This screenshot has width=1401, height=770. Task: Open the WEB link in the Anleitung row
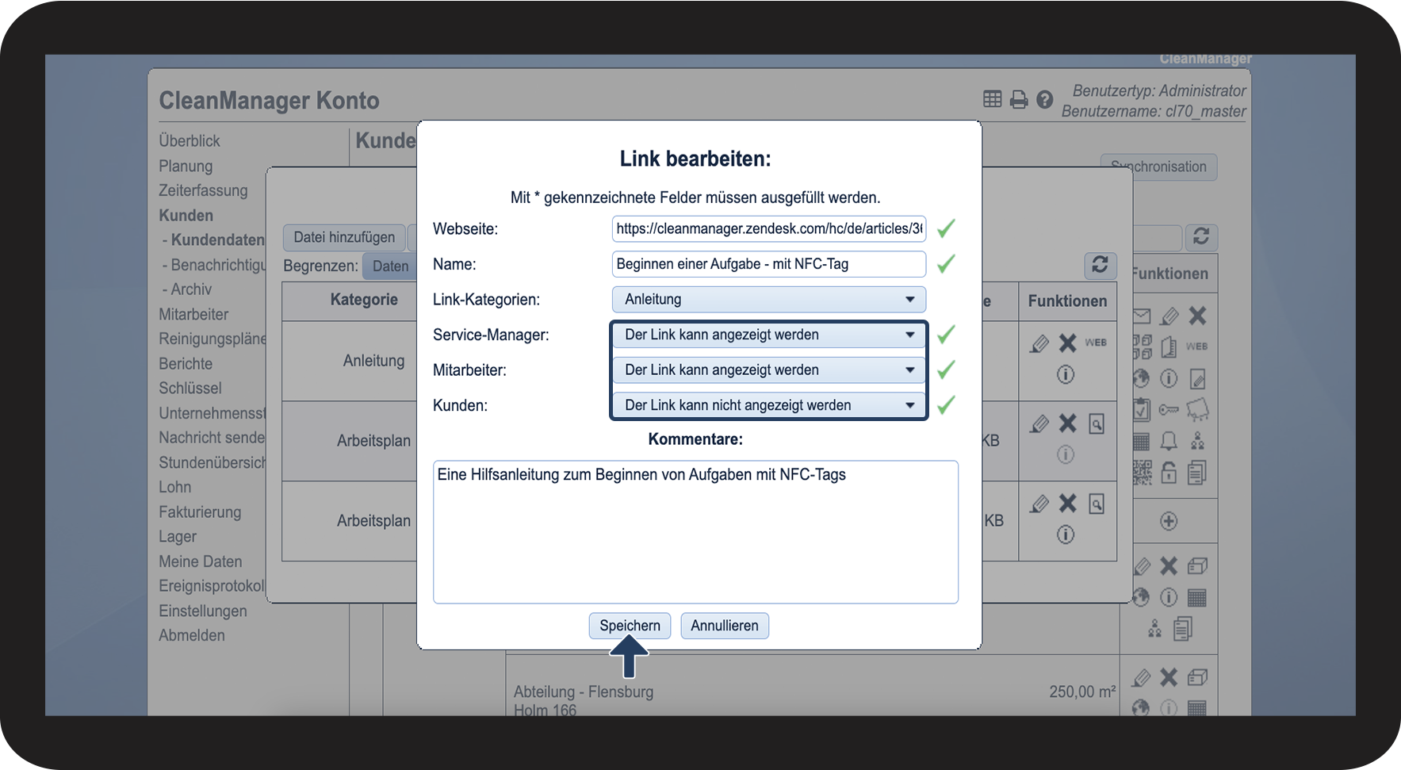coord(1096,343)
